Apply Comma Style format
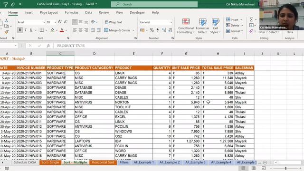 coord(157,30)
